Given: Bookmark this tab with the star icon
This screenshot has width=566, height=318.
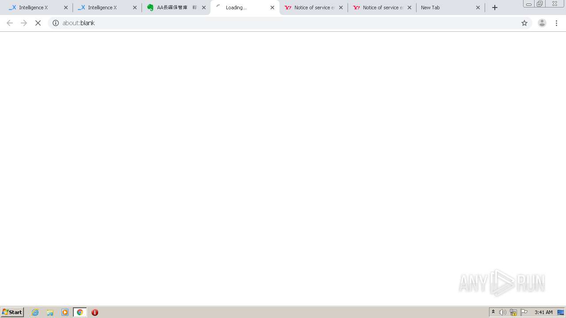Looking at the screenshot, I should [x=524, y=23].
